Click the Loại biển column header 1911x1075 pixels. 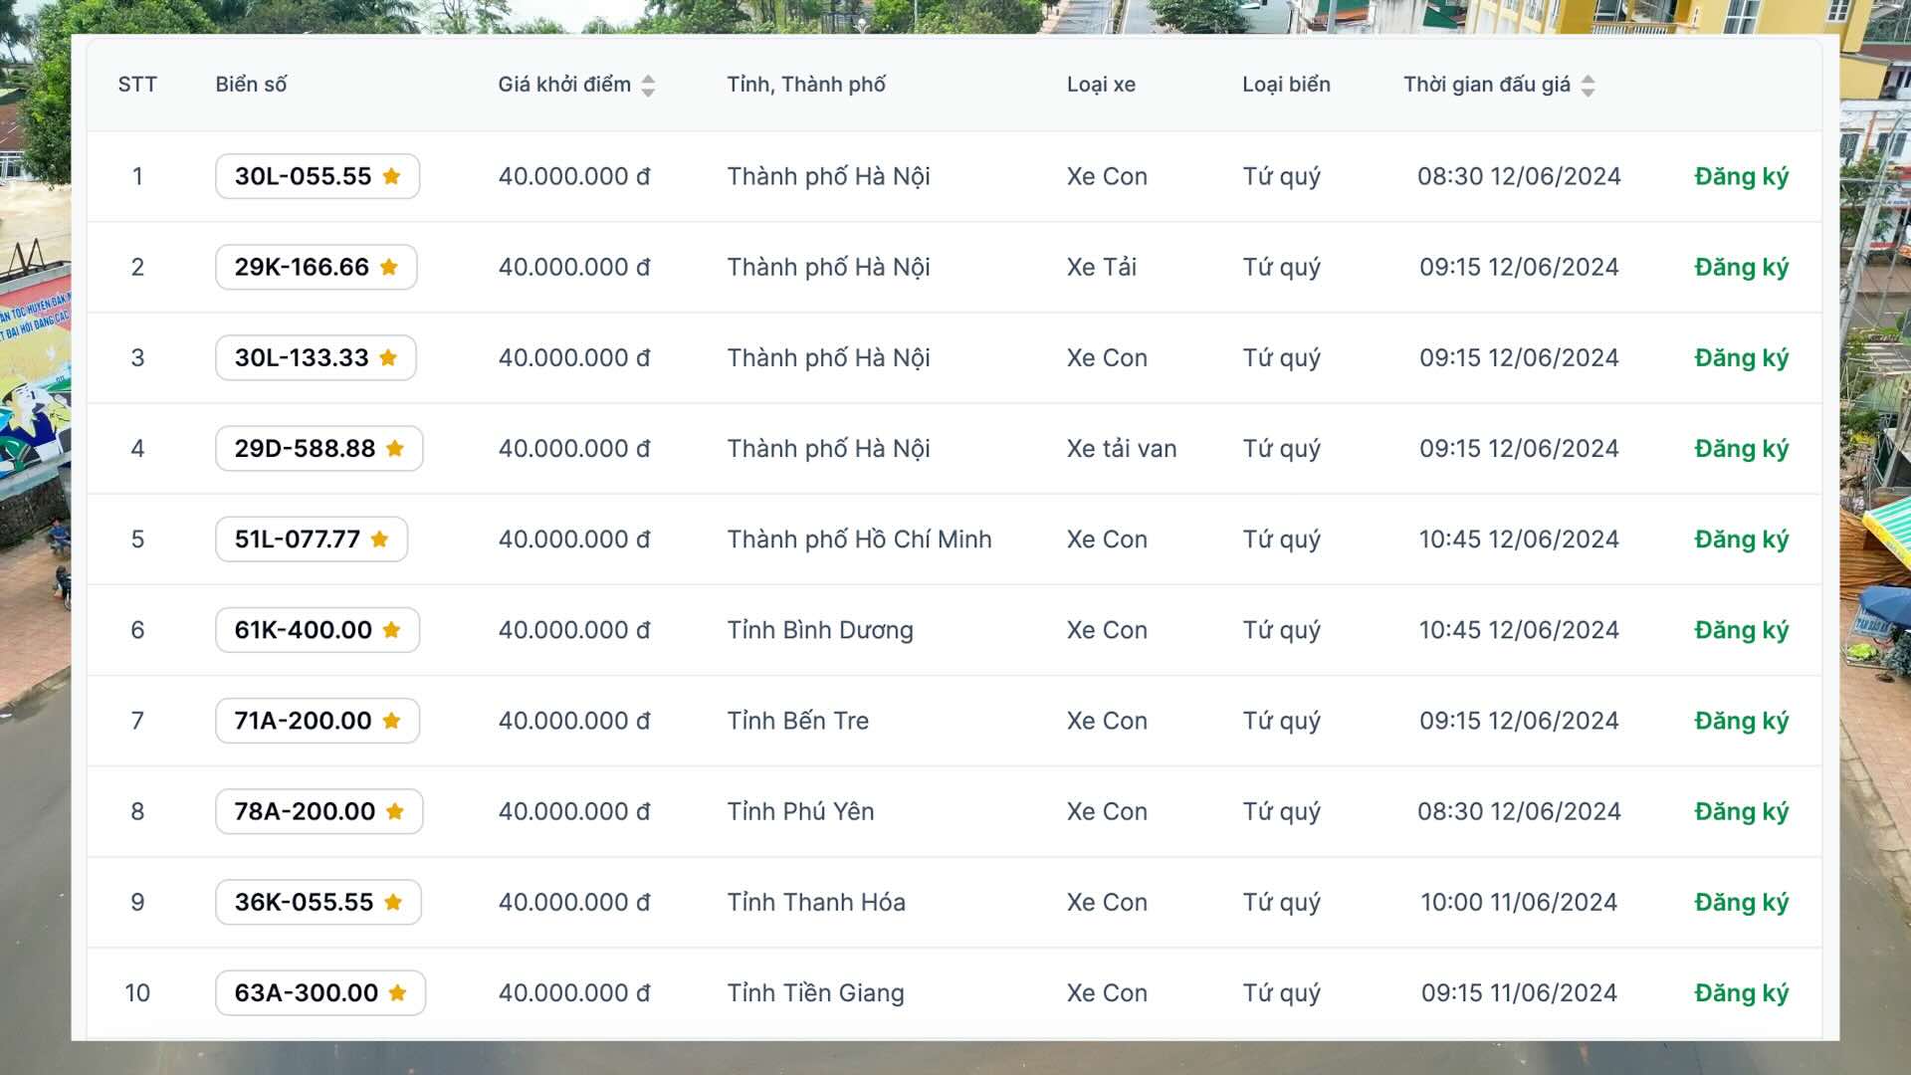(1285, 85)
